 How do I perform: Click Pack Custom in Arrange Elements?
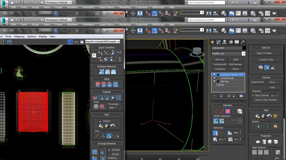click(94, 152)
